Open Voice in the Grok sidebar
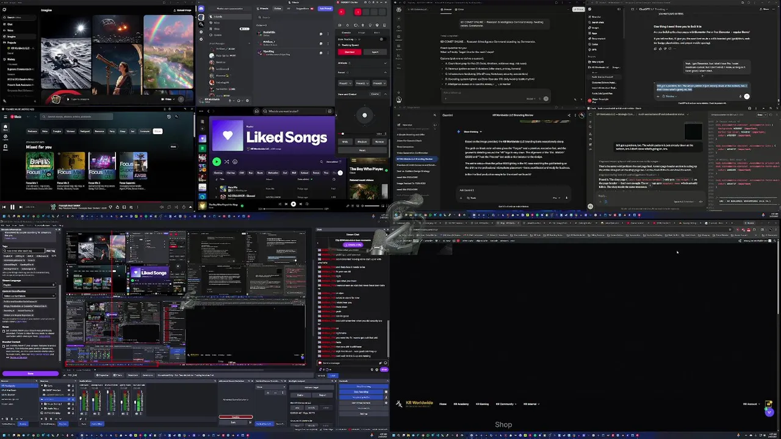Screen dimensions: 781x439 (x=10, y=30)
